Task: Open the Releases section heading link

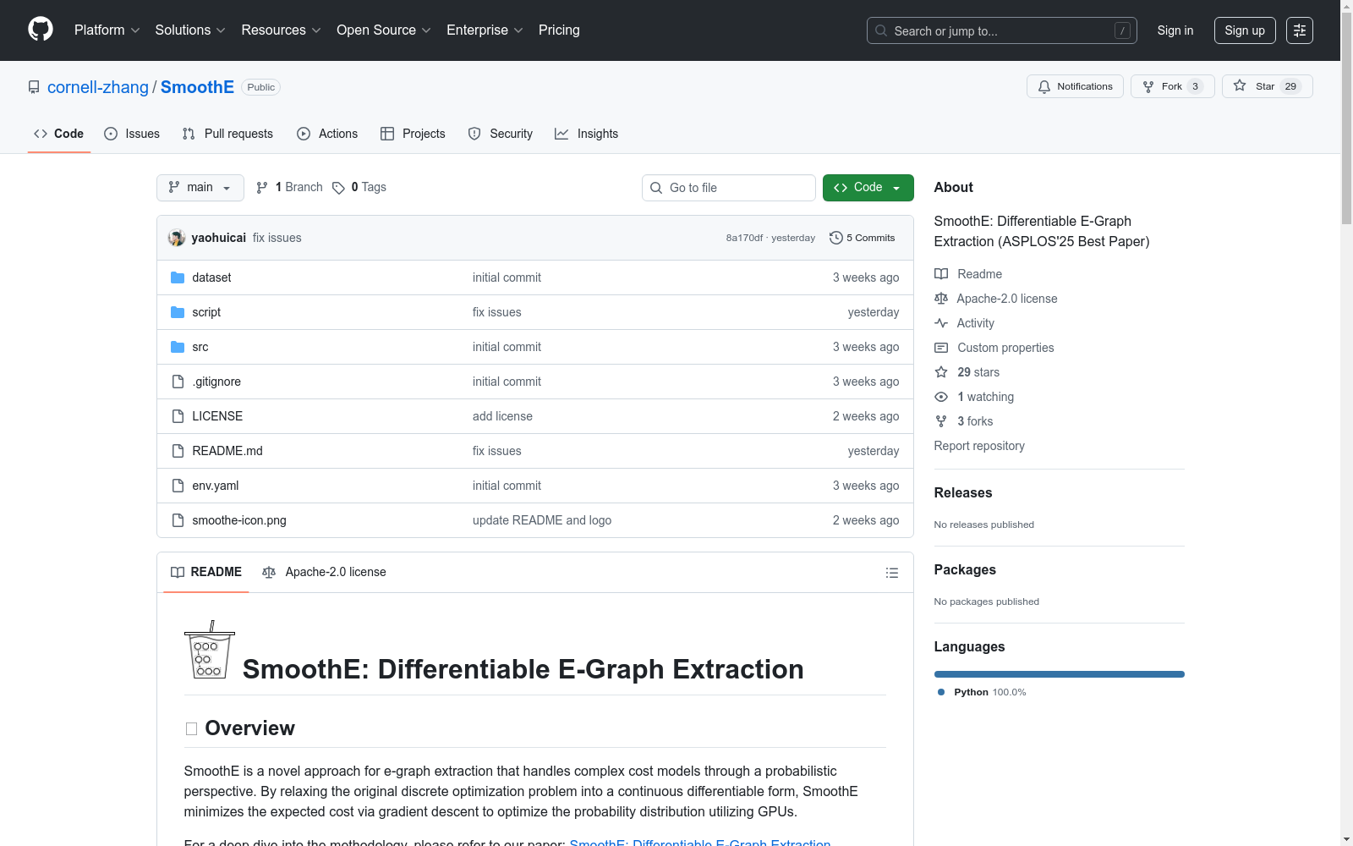Action: pyautogui.click(x=963, y=492)
